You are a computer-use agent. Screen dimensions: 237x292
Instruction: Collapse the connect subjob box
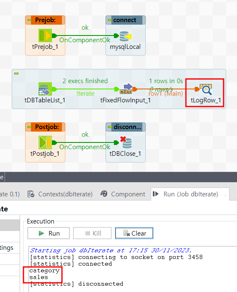tap(110, 20)
